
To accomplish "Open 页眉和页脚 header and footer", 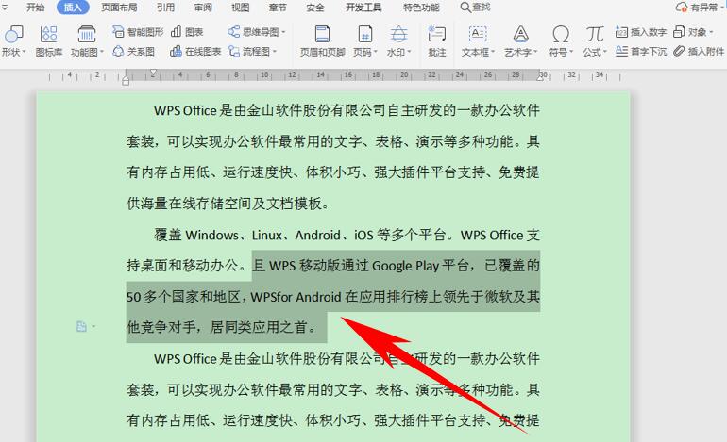I will click(x=322, y=41).
